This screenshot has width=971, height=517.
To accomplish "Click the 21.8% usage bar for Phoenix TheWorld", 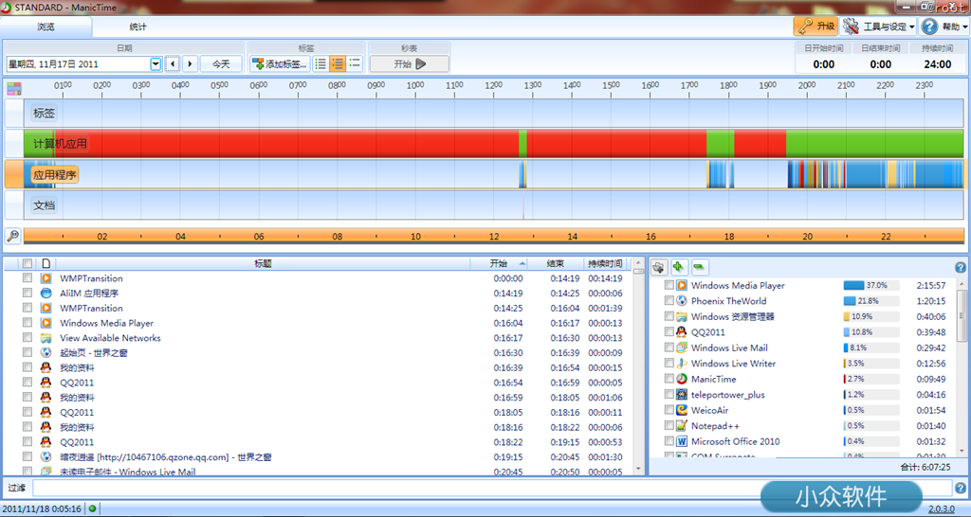I will 870,300.
